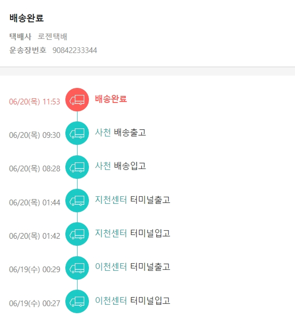Select the tracking number 90842233344
Screen dimensions: 295x328
(x=75, y=50)
